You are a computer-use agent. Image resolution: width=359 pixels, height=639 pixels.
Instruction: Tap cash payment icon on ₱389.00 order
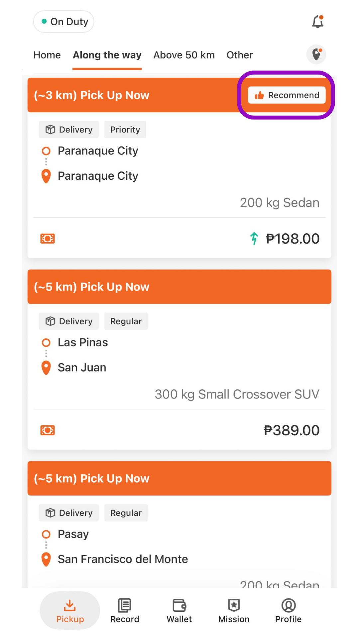tap(48, 430)
